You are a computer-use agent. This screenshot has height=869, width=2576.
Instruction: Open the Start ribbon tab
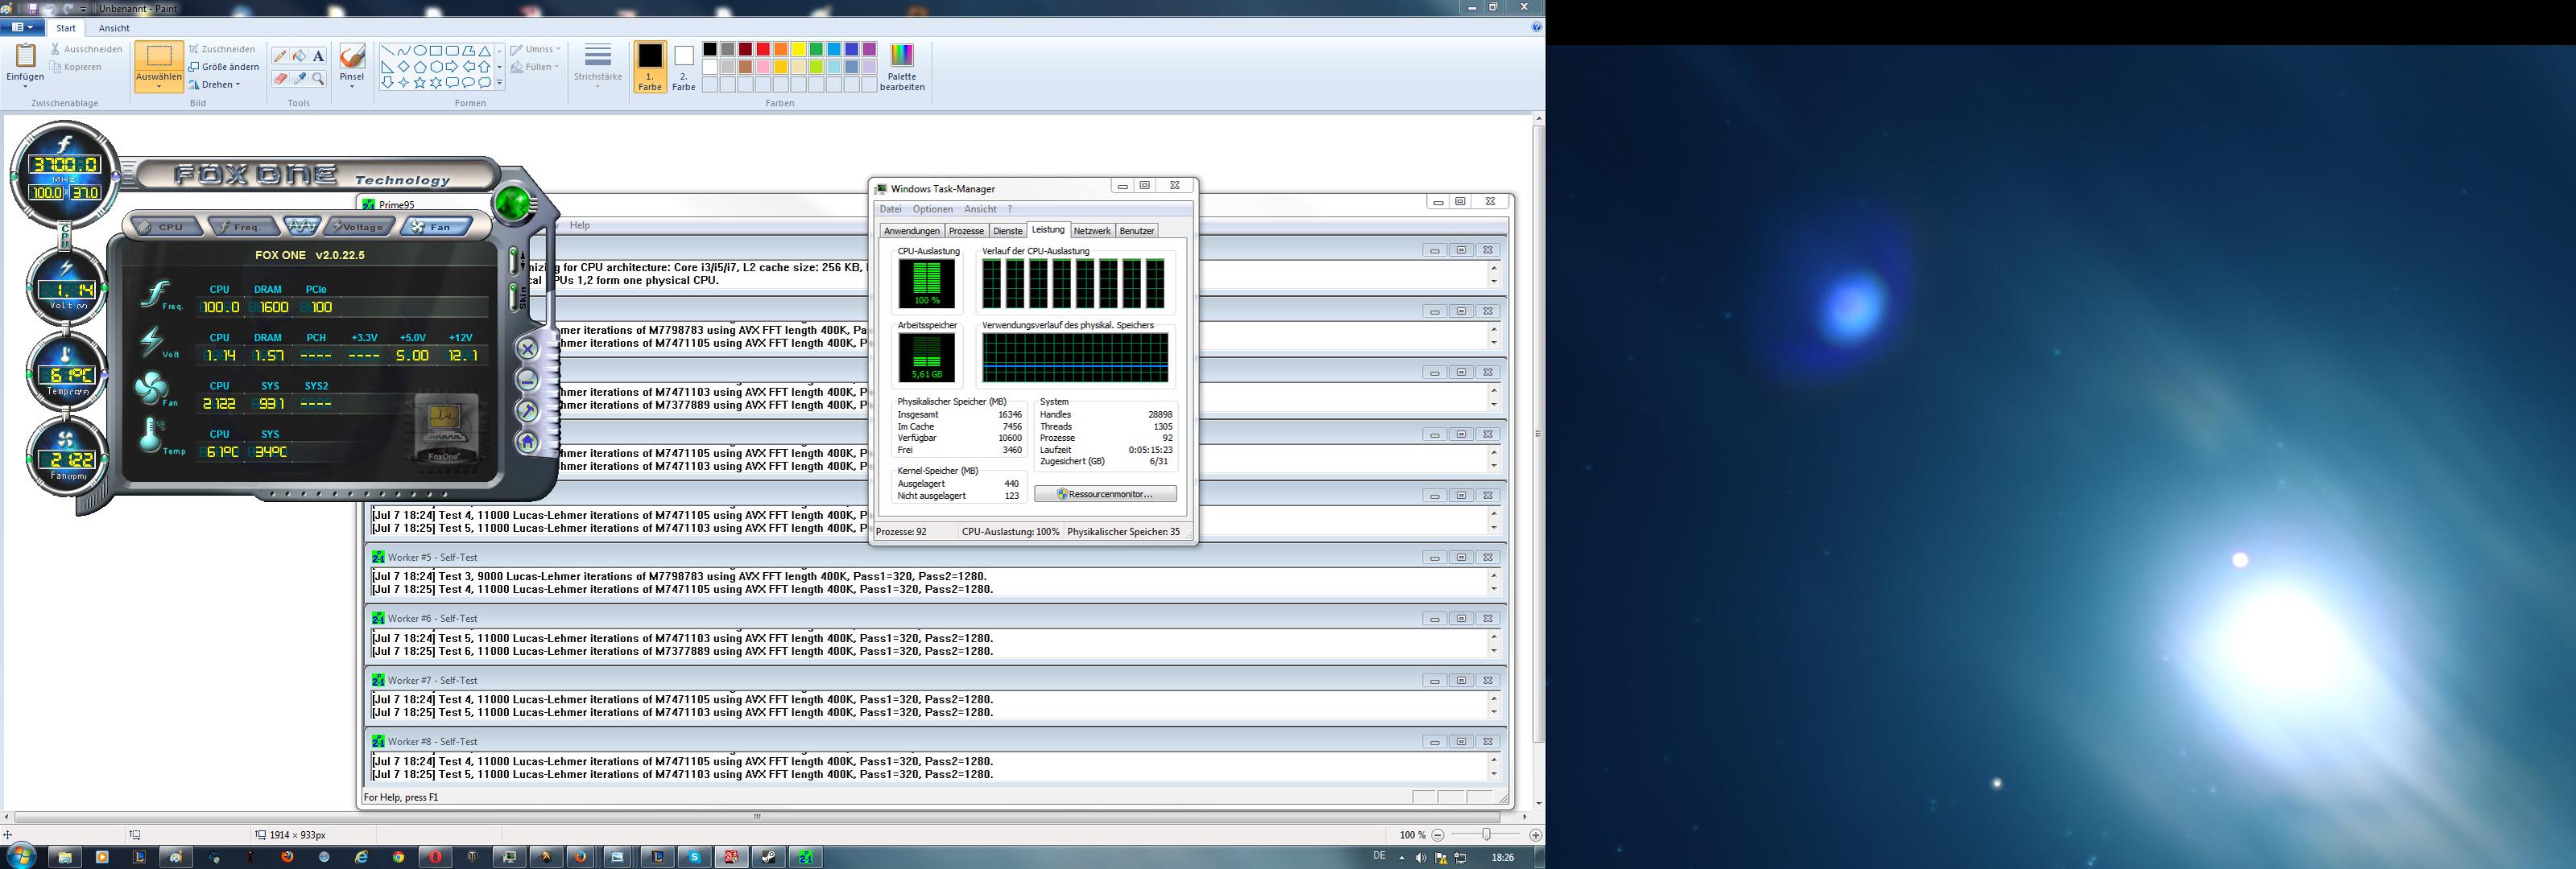tap(66, 28)
